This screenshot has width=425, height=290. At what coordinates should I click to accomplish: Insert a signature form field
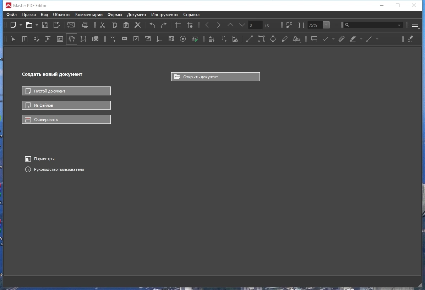point(195,39)
